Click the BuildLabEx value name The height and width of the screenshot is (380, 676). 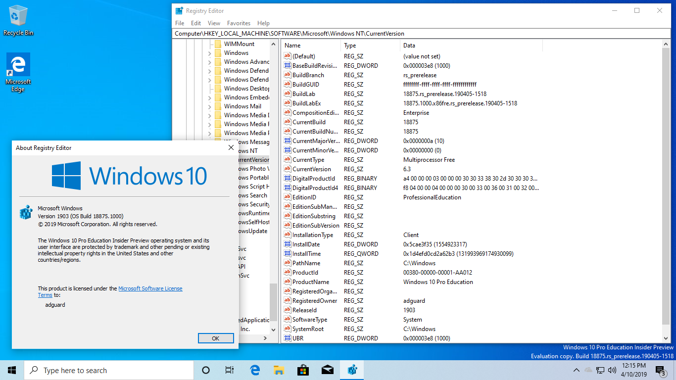pos(306,103)
